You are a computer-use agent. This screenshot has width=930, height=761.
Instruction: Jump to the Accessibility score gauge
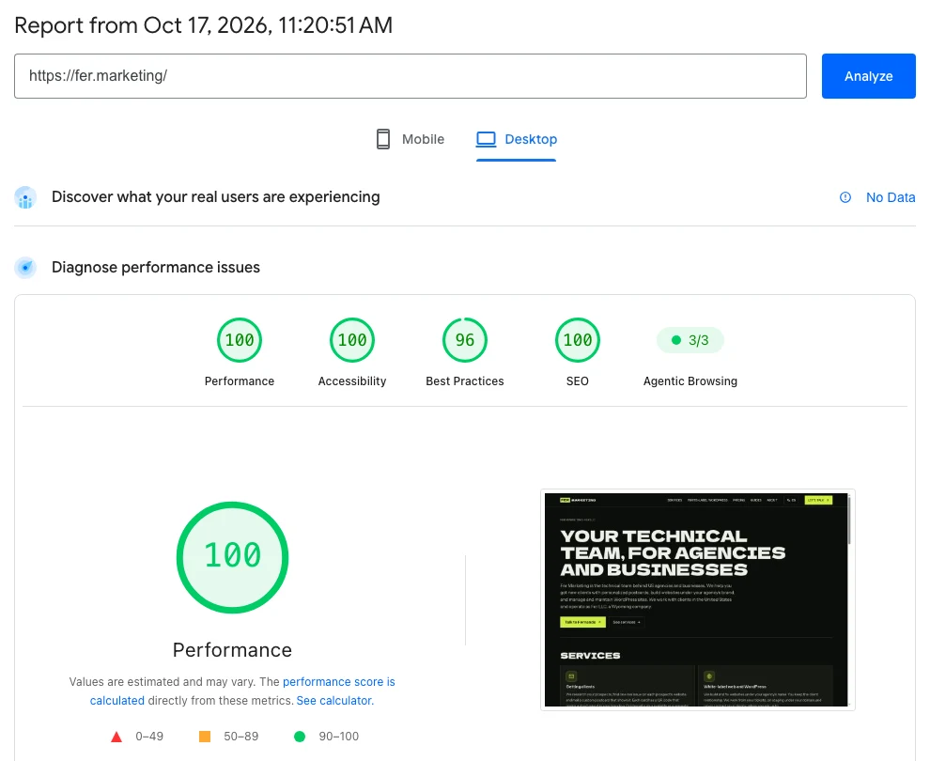point(352,340)
